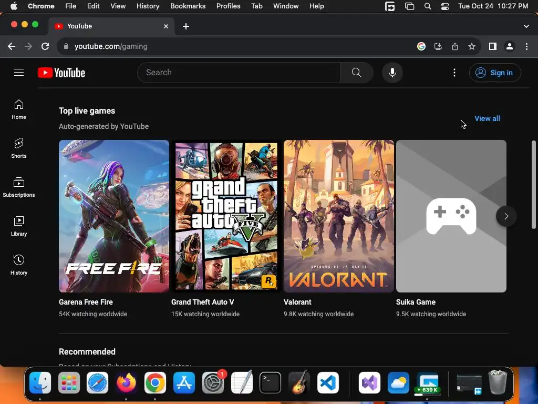538x404 pixels.
Task: Open a new tab with the plus
Action: coord(186,26)
